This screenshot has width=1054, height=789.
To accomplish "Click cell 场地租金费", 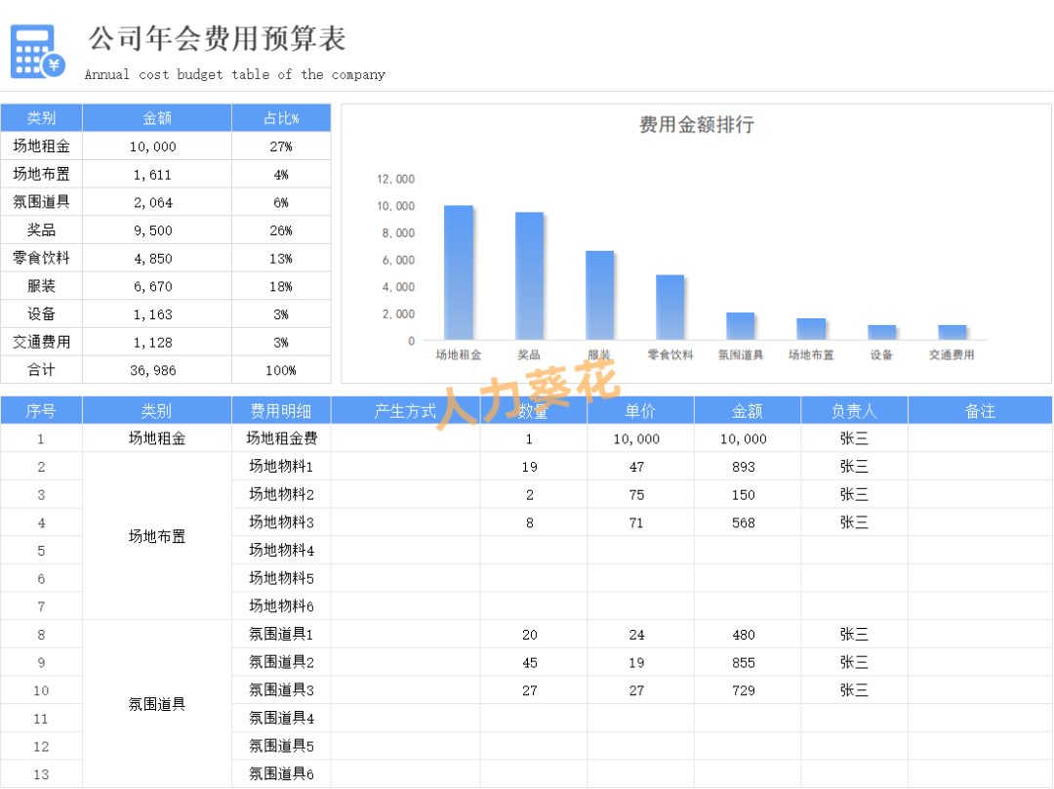I will click(x=281, y=438).
